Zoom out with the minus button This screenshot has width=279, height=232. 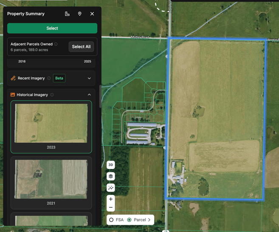click(x=111, y=207)
